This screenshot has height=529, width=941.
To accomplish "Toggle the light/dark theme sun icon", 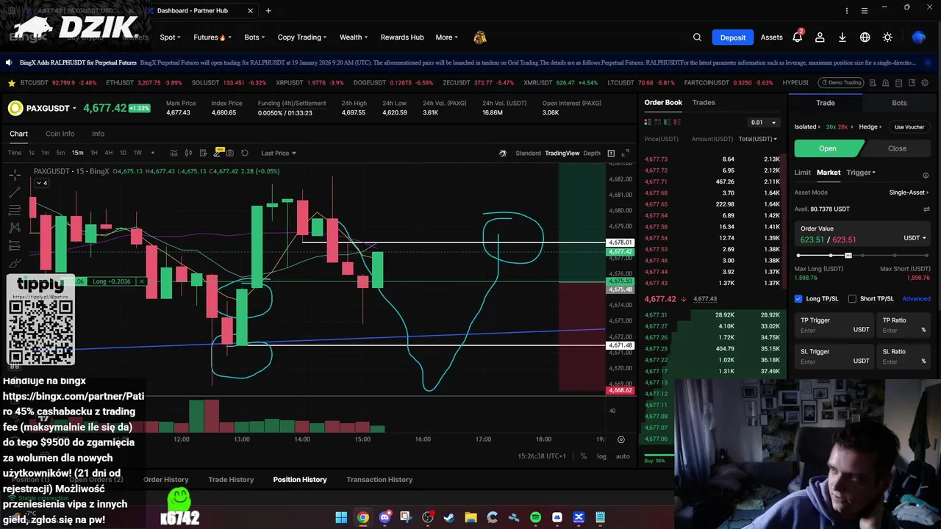I will (887, 37).
